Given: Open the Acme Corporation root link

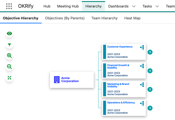Looking at the screenshot, I should (x=70, y=80).
